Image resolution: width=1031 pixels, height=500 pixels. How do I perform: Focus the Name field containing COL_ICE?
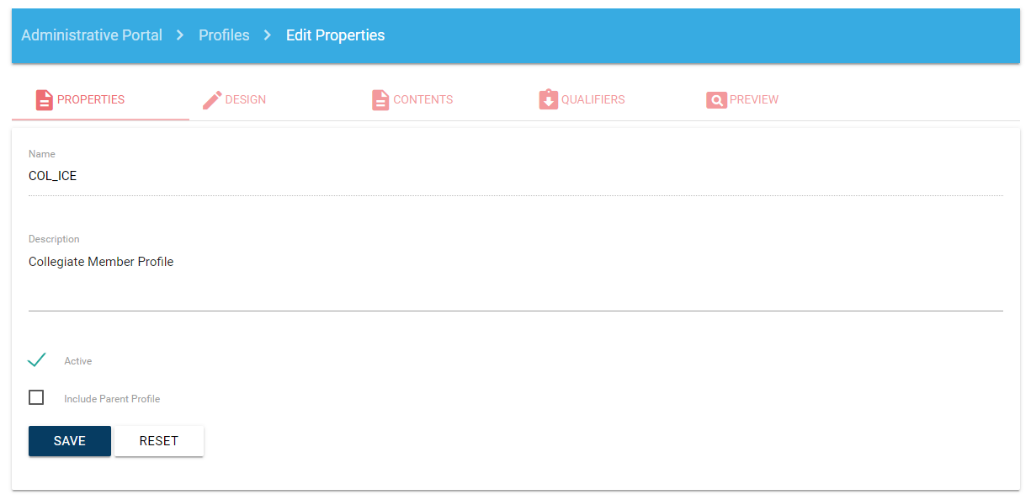(x=515, y=177)
